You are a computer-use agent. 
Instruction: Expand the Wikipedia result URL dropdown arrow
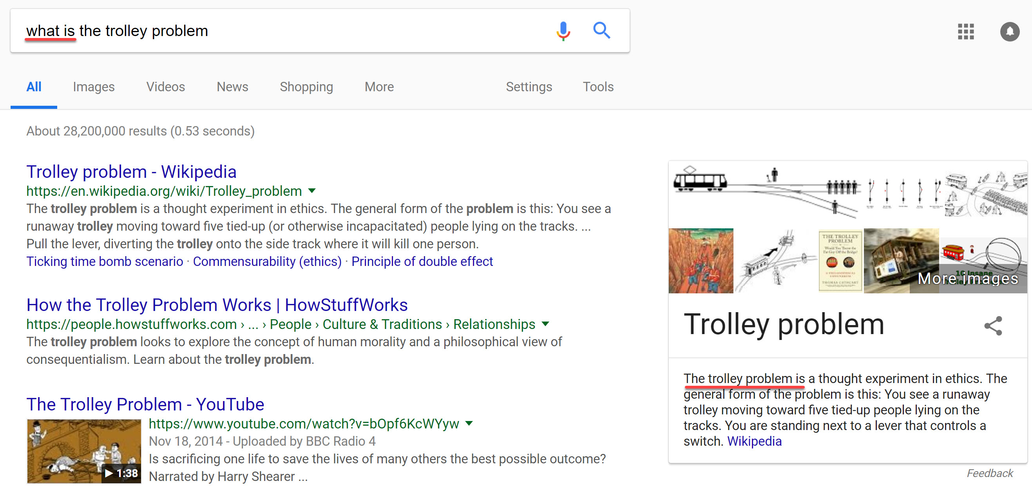pyautogui.click(x=312, y=191)
